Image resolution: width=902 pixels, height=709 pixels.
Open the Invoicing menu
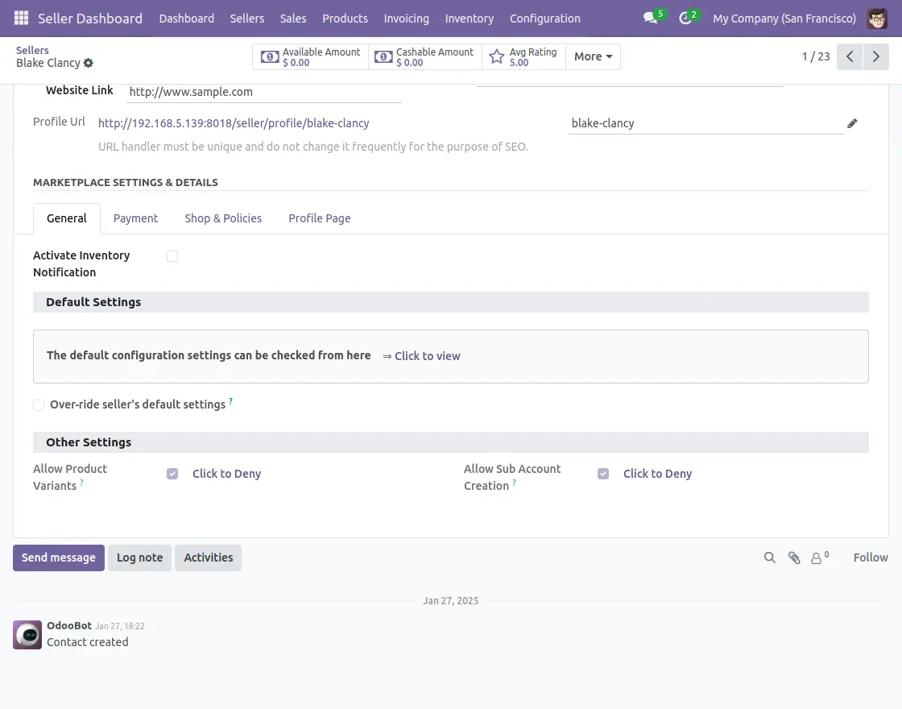coord(406,19)
